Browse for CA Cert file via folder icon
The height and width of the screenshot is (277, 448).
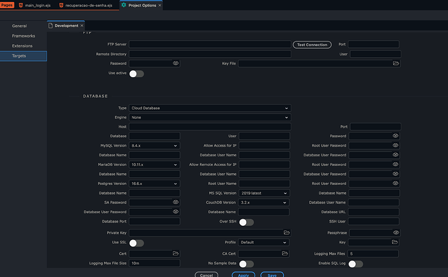[x=285, y=253]
